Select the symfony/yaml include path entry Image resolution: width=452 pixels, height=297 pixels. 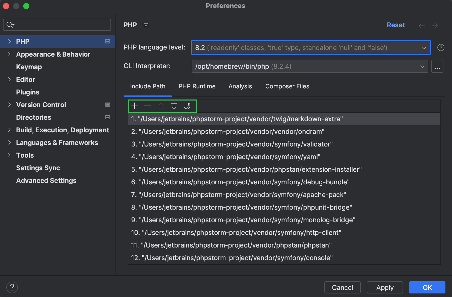point(226,157)
